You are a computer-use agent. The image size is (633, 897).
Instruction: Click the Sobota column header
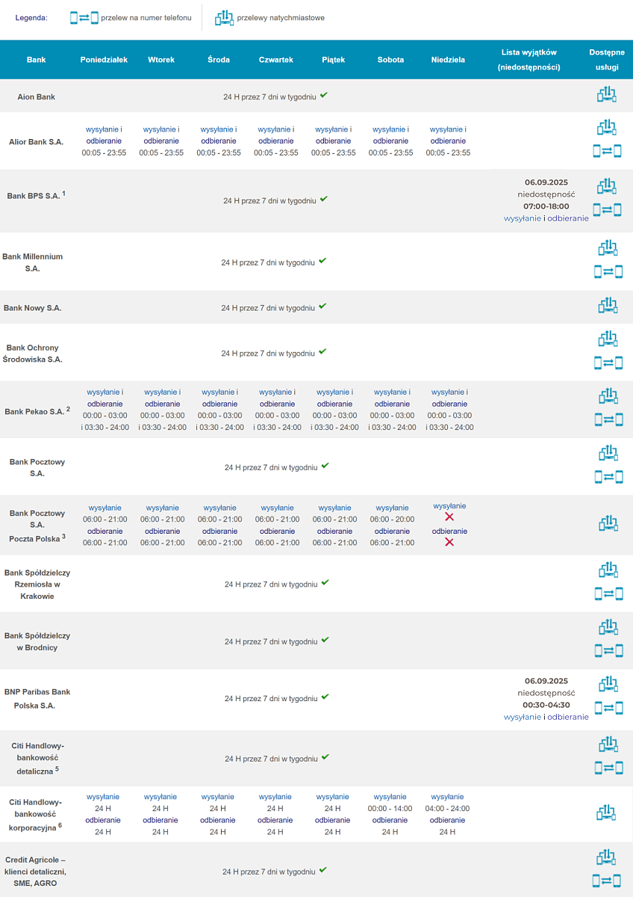point(391,60)
